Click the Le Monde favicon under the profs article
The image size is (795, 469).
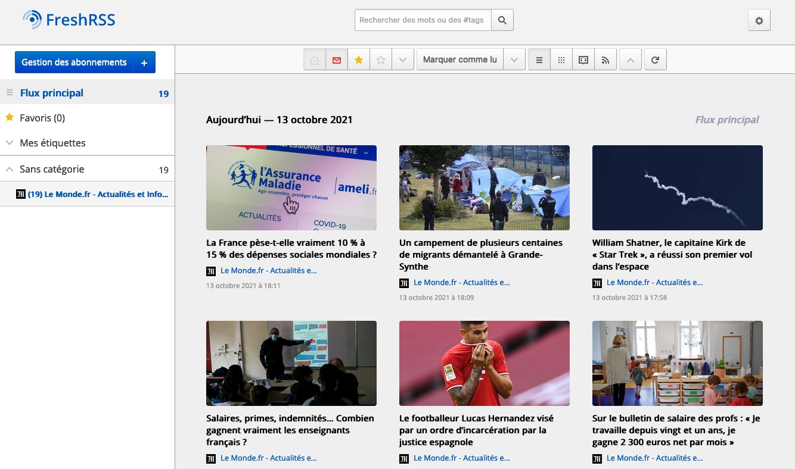point(597,459)
